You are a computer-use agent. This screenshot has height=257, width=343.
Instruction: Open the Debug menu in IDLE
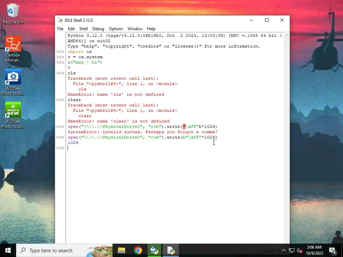pyautogui.click(x=98, y=29)
